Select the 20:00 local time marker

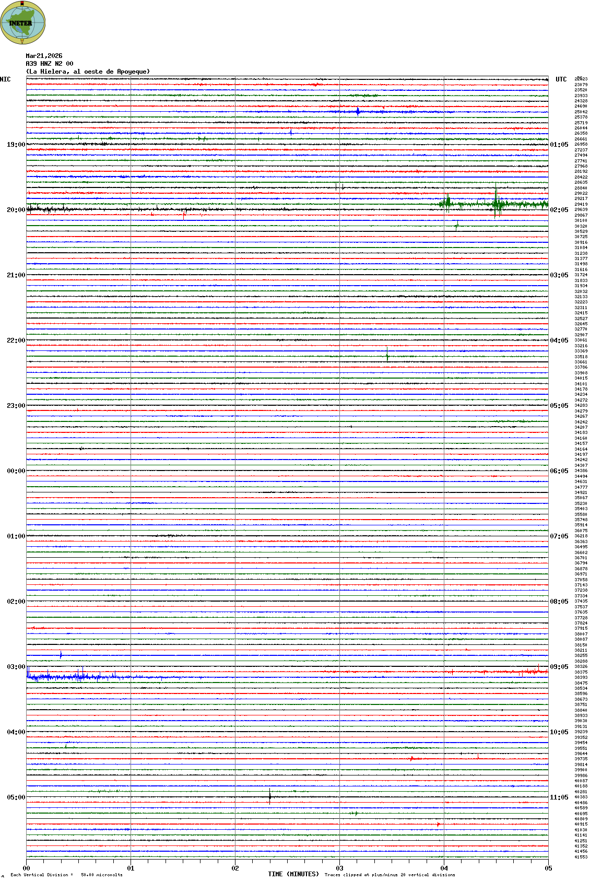16,210
